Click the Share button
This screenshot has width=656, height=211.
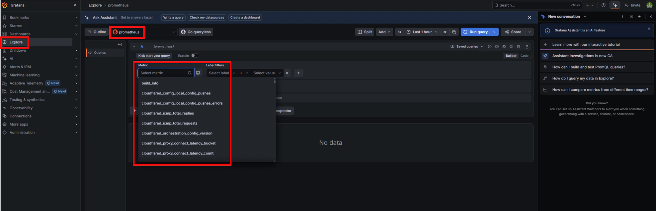coord(513,32)
